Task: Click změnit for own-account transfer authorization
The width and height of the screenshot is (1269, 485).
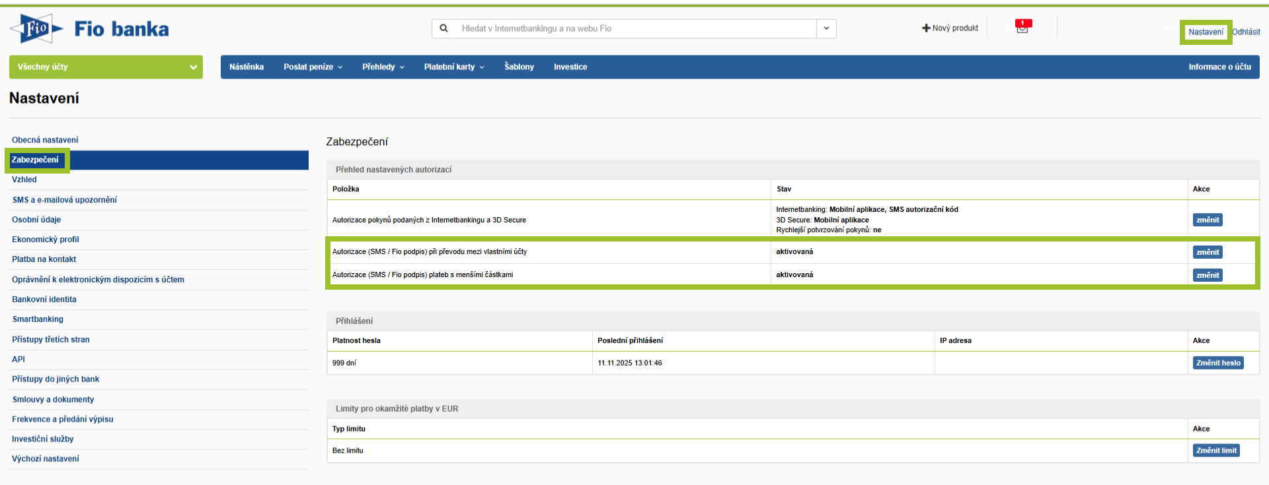Action: coord(1207,252)
